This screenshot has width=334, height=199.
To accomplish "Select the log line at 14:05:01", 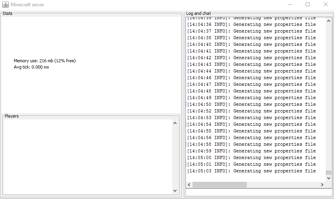I will coord(251,164).
